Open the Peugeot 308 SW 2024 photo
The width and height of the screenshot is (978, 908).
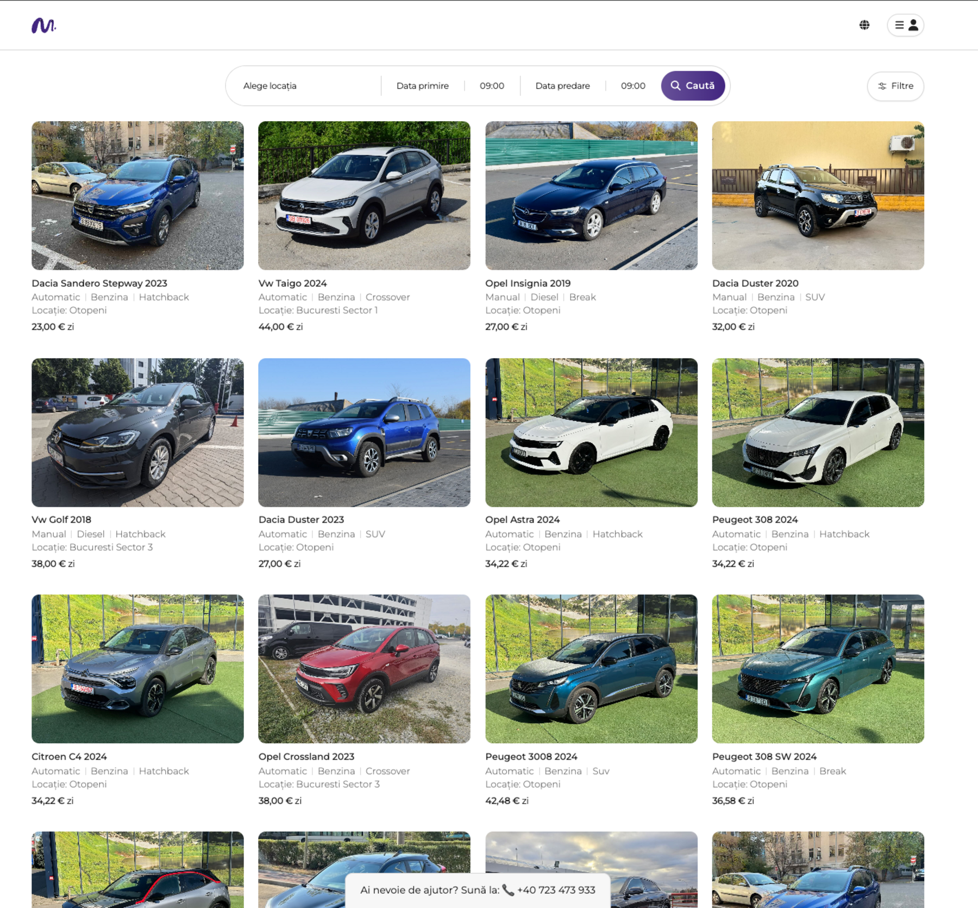click(x=818, y=669)
